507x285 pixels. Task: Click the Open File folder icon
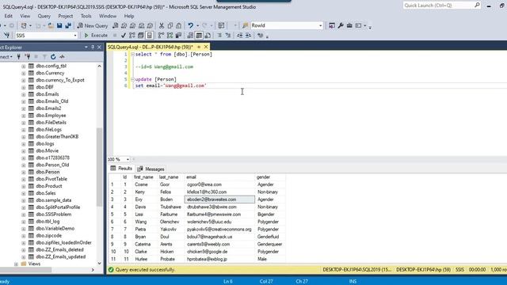click(51, 25)
